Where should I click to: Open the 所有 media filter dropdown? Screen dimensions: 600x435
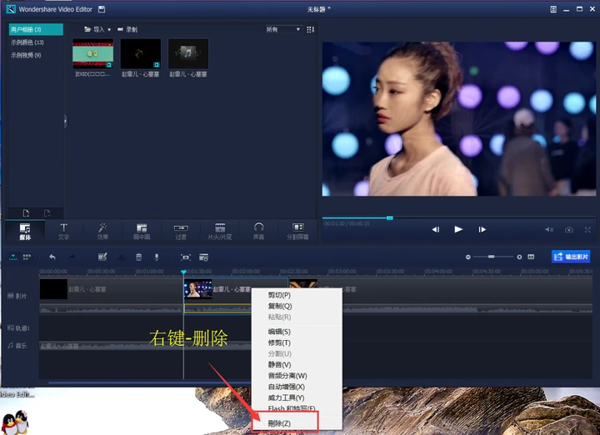pyautogui.click(x=283, y=29)
